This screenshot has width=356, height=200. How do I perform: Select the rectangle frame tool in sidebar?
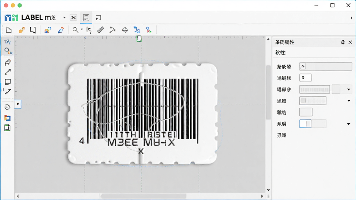pos(8,82)
